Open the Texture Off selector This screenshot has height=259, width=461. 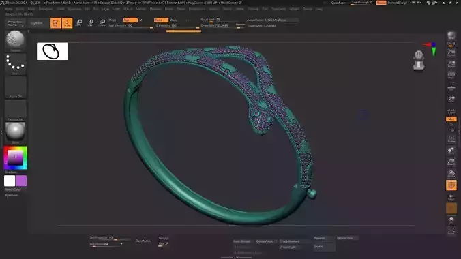tap(15, 110)
